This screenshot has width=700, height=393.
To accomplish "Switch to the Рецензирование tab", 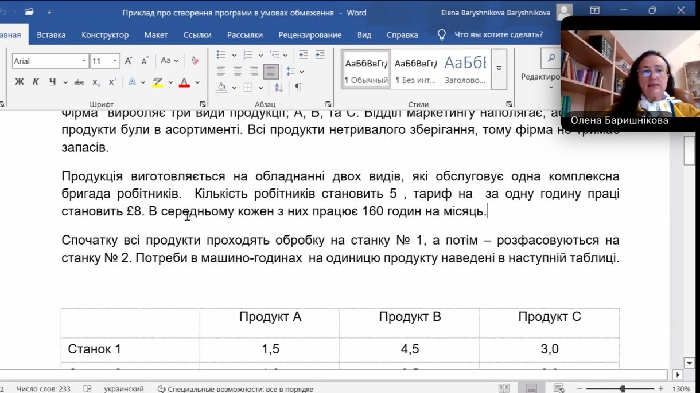I will click(310, 34).
